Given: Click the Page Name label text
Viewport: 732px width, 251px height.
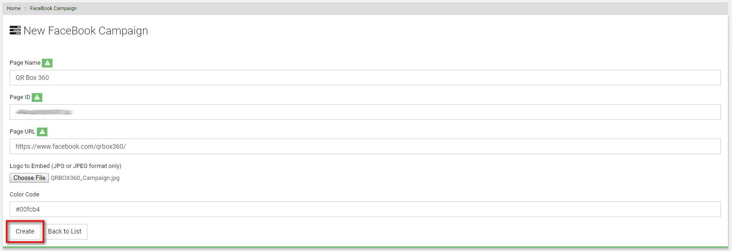Looking at the screenshot, I should [25, 63].
